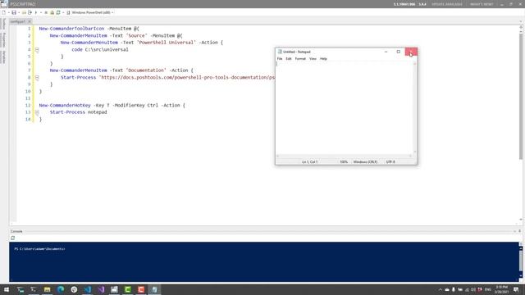Click the Run script play icon
The height and width of the screenshot is (295, 525).
(36, 12)
